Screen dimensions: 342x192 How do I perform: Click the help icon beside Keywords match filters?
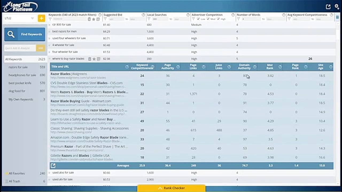tap(100, 15)
